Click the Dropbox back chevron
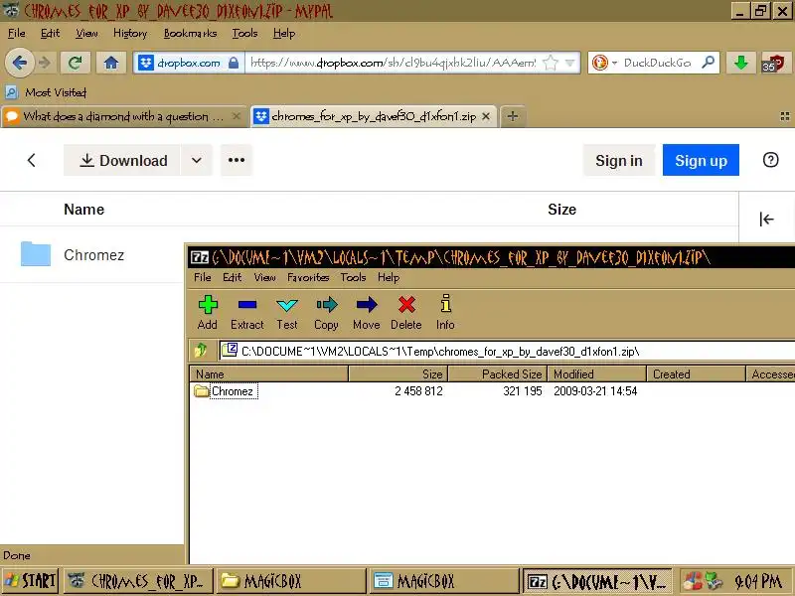This screenshot has width=795, height=596. tap(32, 160)
